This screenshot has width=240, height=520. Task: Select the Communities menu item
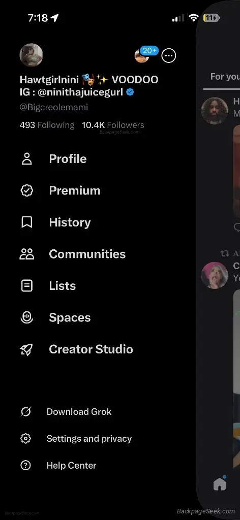[x=73, y=254]
